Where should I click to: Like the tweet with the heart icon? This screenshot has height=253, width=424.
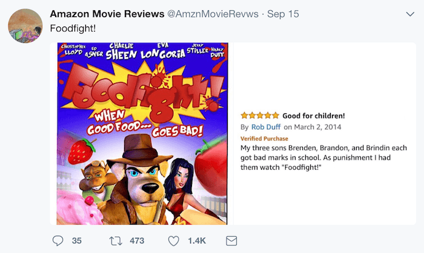point(174,241)
